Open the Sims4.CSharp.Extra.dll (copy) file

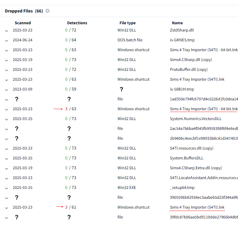click(x=196, y=168)
